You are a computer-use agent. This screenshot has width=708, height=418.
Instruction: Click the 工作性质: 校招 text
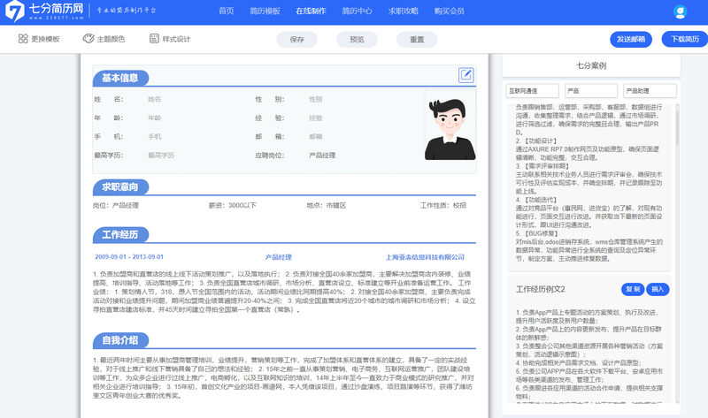(x=443, y=205)
